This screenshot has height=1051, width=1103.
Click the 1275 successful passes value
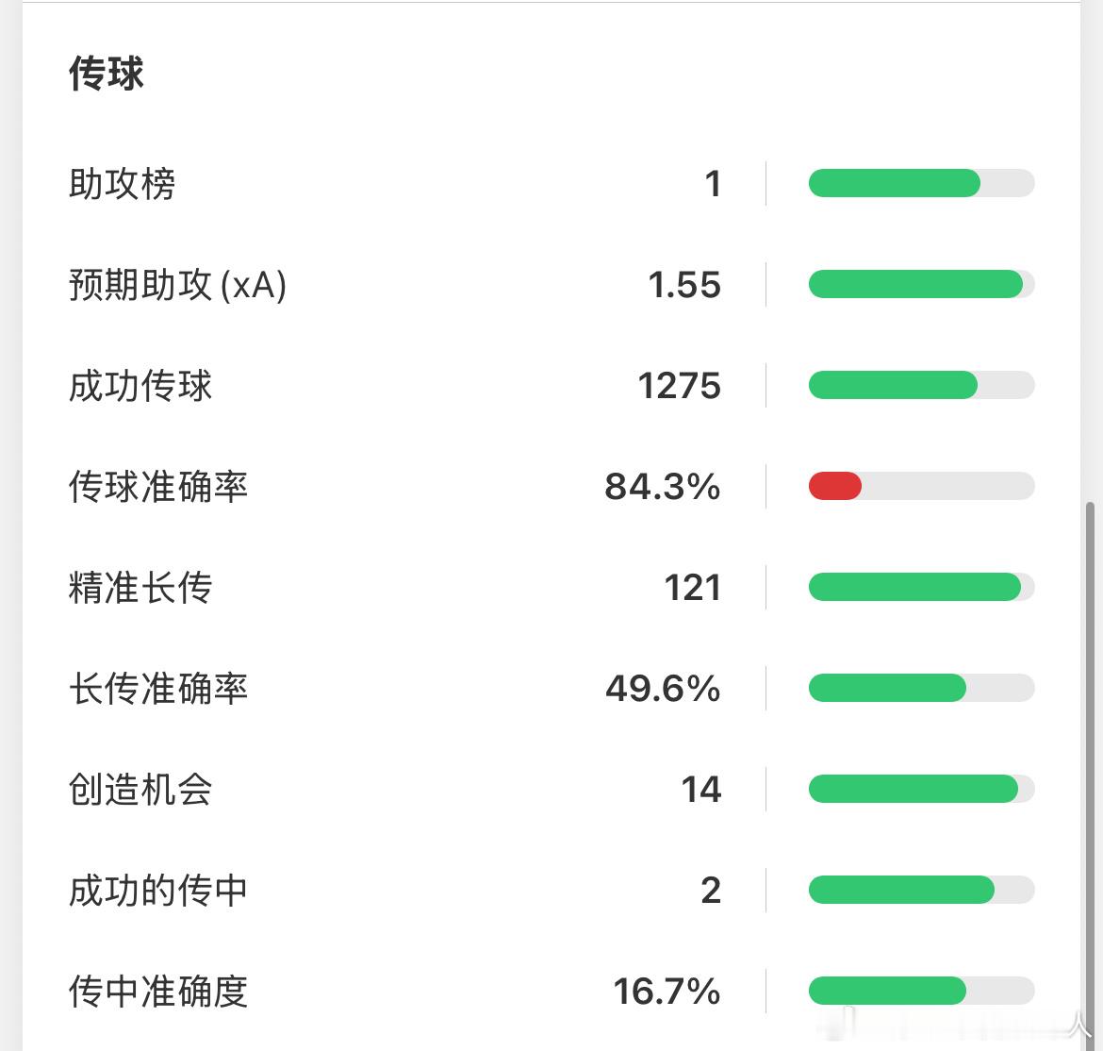pyautogui.click(x=680, y=386)
